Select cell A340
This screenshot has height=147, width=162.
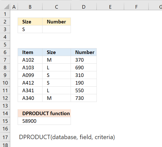[x=30, y=98]
